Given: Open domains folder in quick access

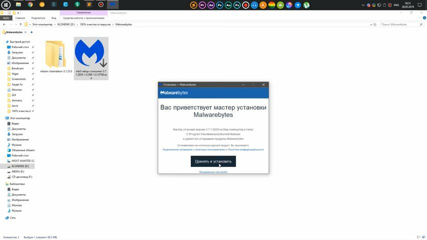Looking at the screenshot, I should (17, 100).
